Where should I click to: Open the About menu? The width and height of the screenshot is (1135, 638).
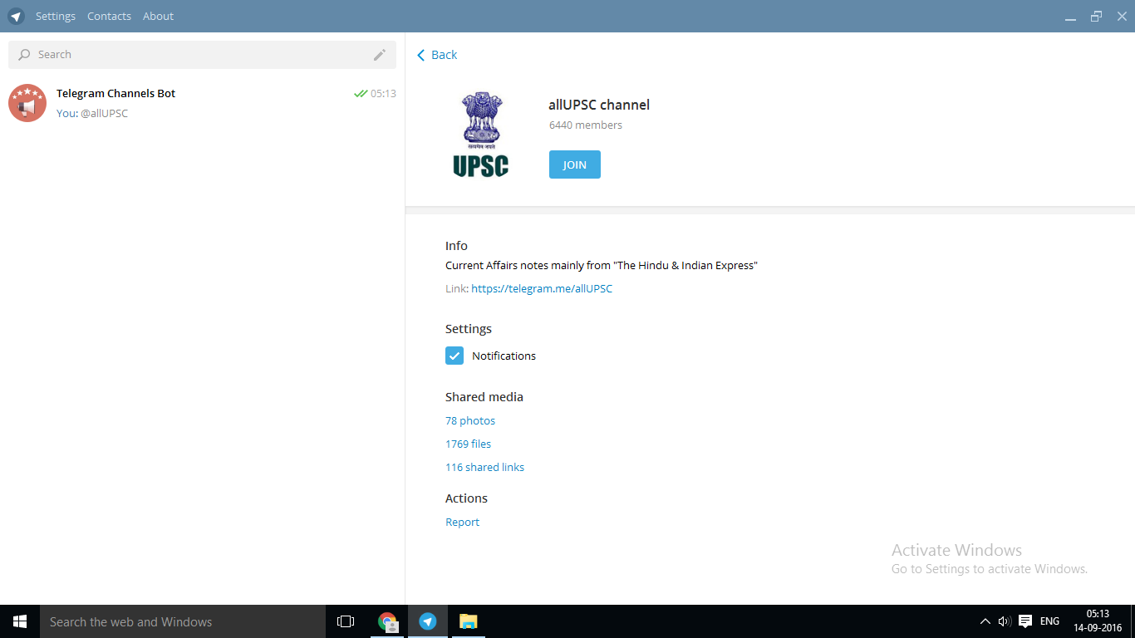point(158,16)
